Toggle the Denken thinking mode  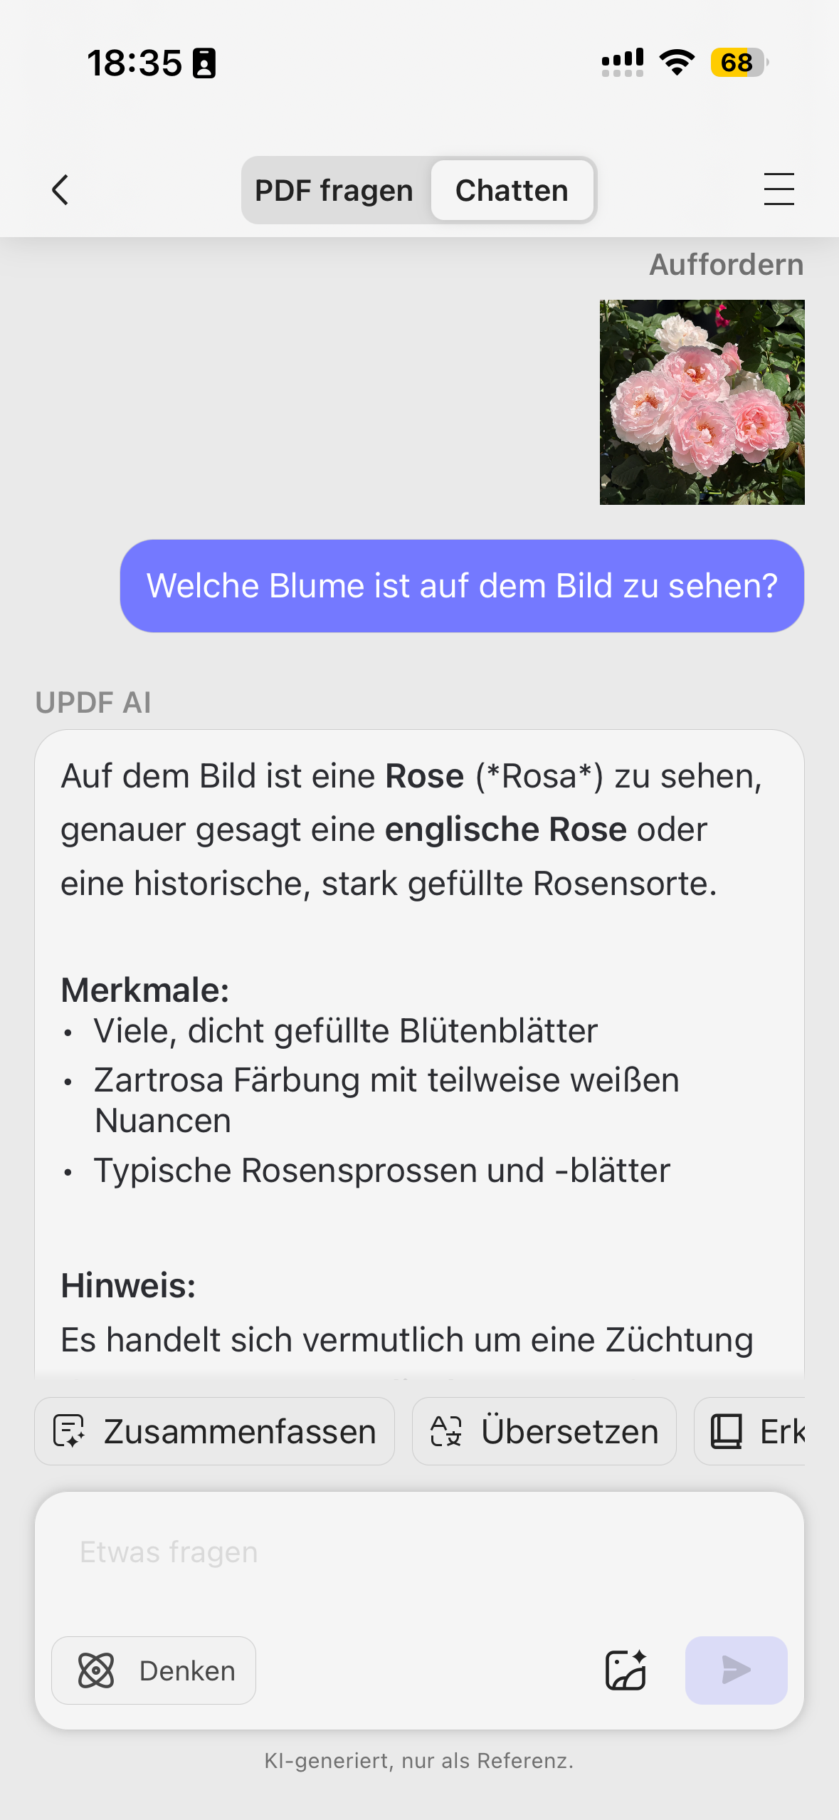(154, 1670)
